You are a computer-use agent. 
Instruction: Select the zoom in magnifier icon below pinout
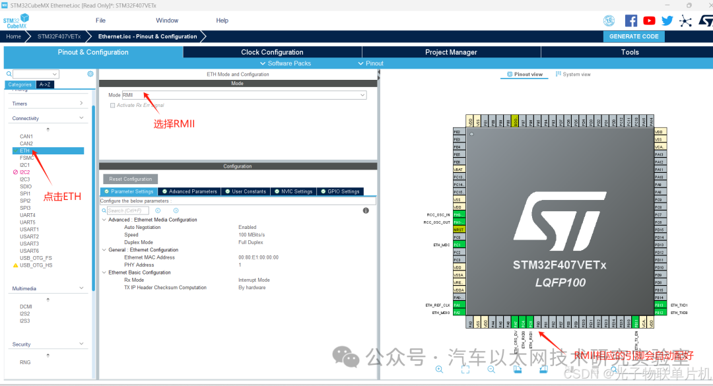tap(439, 369)
